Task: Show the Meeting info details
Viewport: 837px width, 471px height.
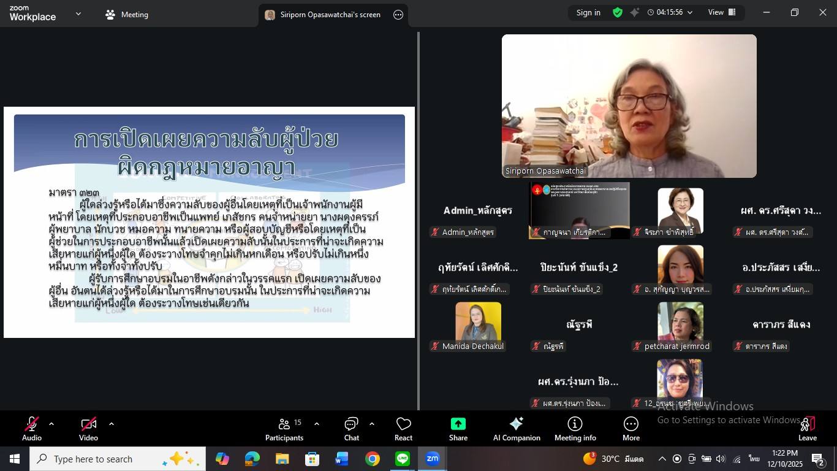Action: tap(574, 427)
